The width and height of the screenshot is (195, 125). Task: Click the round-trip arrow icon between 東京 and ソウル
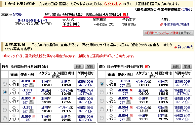point(11,14)
